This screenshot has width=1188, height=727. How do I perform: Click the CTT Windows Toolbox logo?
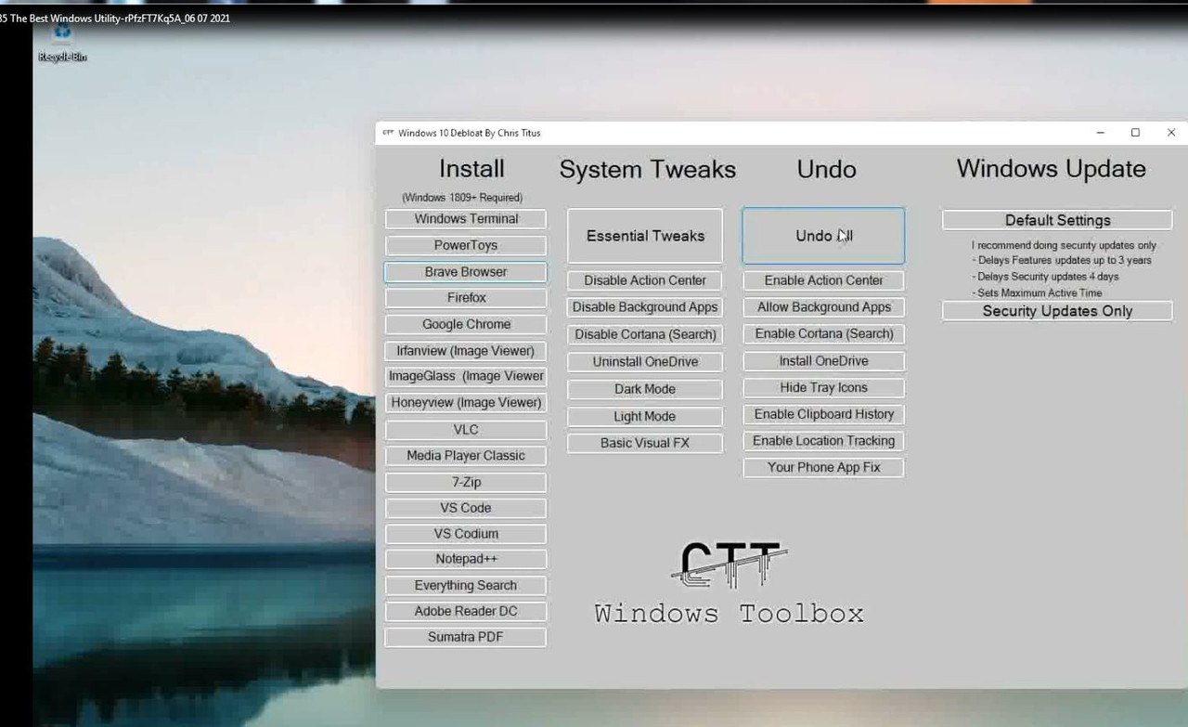(x=729, y=583)
